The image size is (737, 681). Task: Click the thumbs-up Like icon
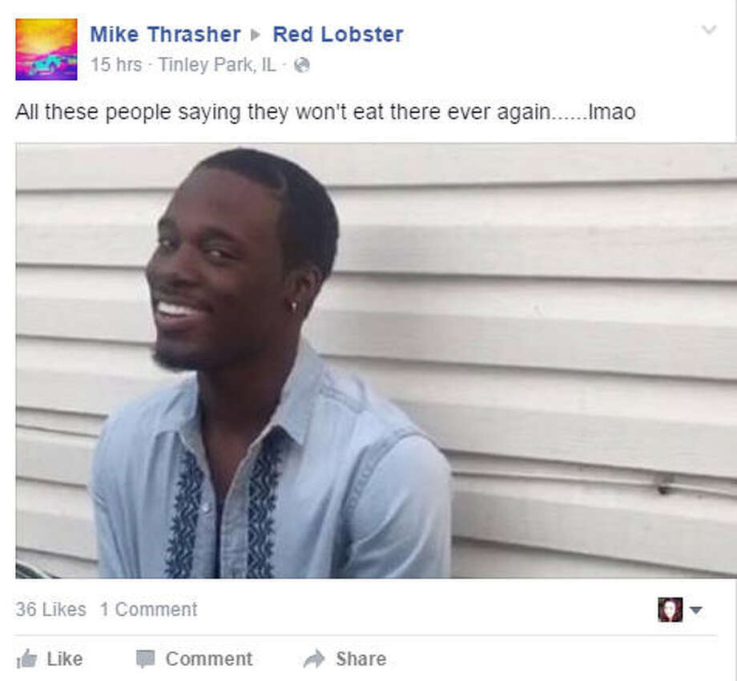pyautogui.click(x=26, y=659)
